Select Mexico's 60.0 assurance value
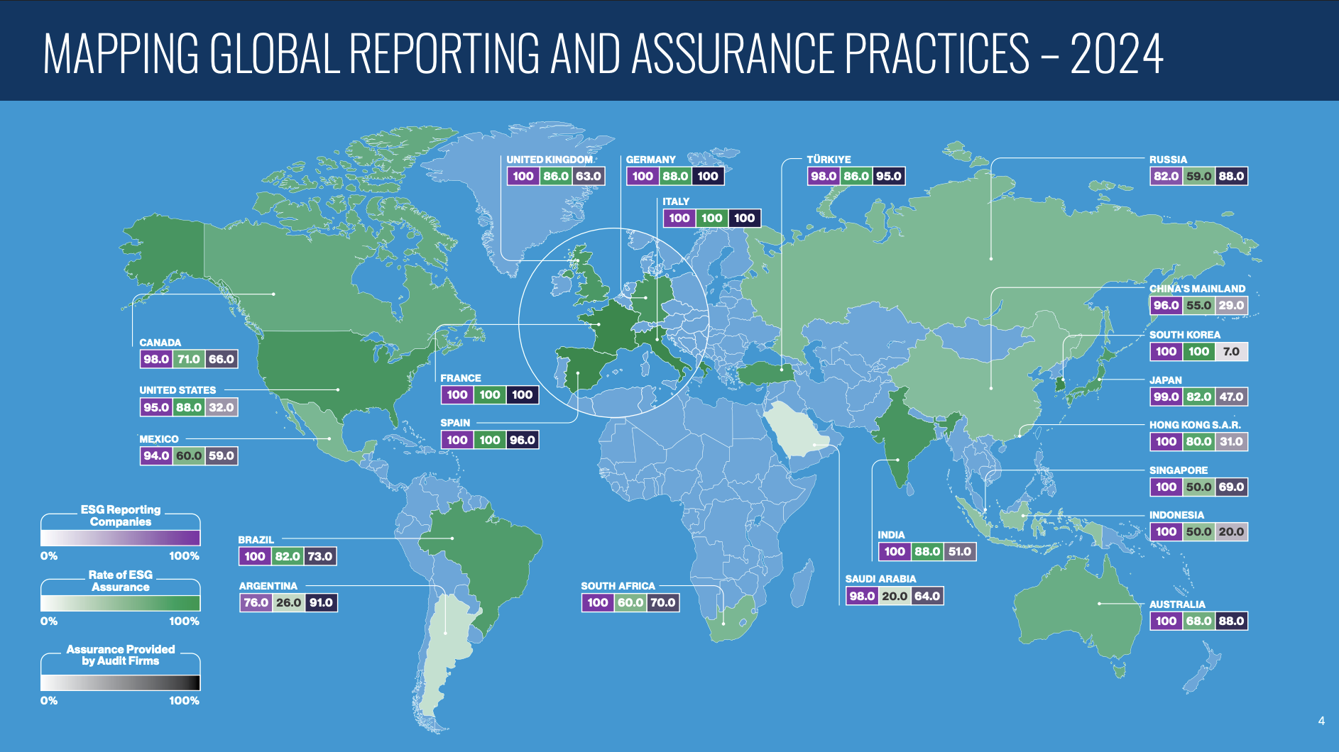Screen dimensions: 1339x752 point(189,455)
